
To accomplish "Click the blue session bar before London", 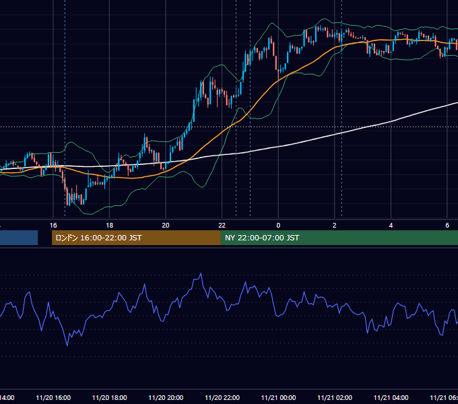I will coord(19,238).
